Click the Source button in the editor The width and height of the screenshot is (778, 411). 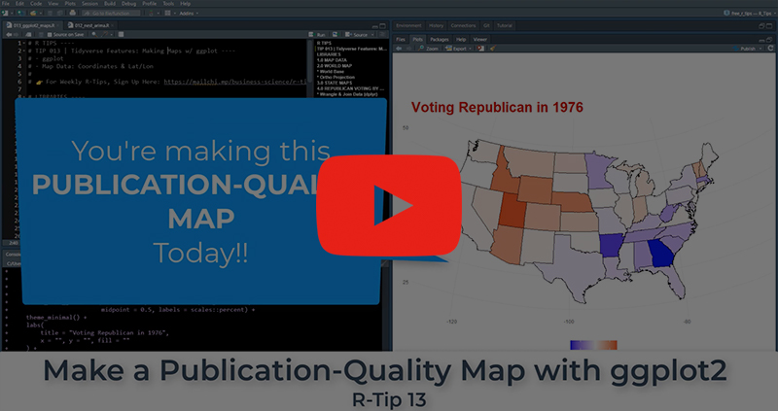point(356,35)
